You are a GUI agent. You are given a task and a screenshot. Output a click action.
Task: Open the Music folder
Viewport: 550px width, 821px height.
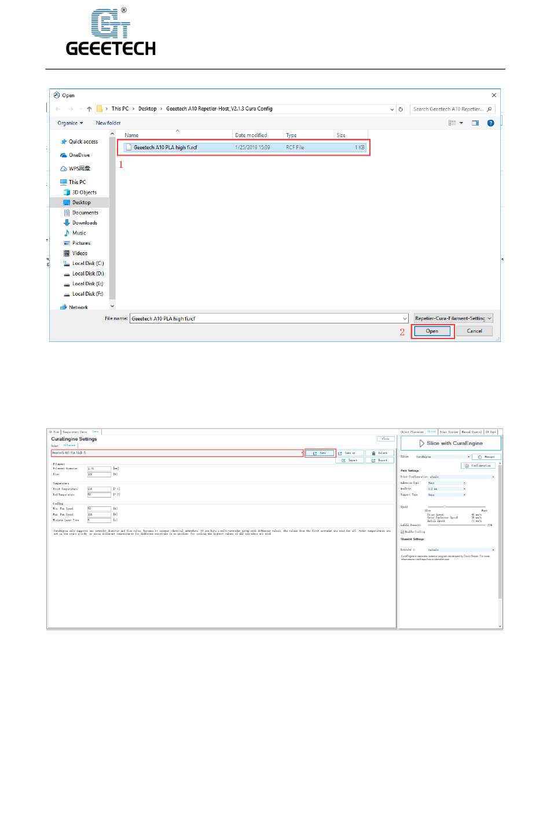pyautogui.click(x=75, y=233)
